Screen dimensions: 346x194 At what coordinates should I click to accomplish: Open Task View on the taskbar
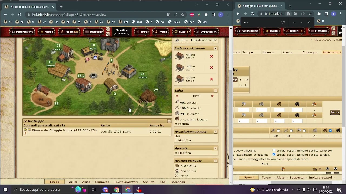pyautogui.click(x=94, y=190)
